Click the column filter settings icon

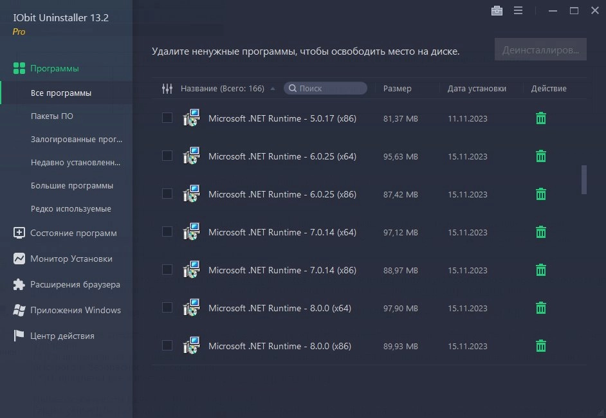click(167, 89)
